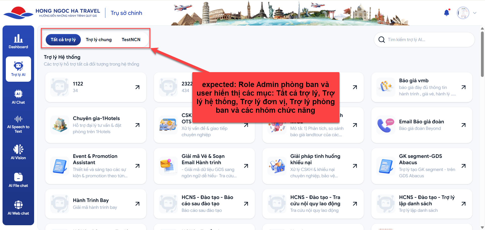Launch AI Vision from sidebar

18,152
